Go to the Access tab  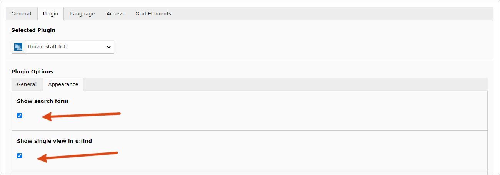click(x=115, y=13)
